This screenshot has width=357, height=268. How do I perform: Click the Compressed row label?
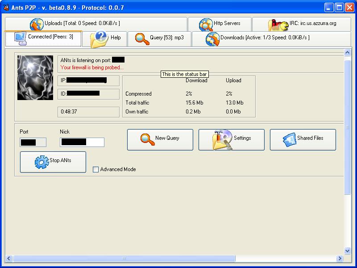(138, 94)
